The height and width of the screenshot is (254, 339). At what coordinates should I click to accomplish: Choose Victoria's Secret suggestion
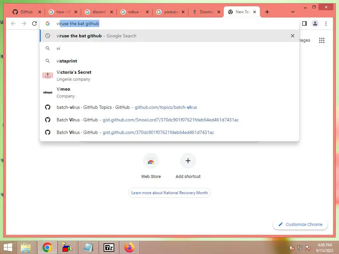pos(169,75)
